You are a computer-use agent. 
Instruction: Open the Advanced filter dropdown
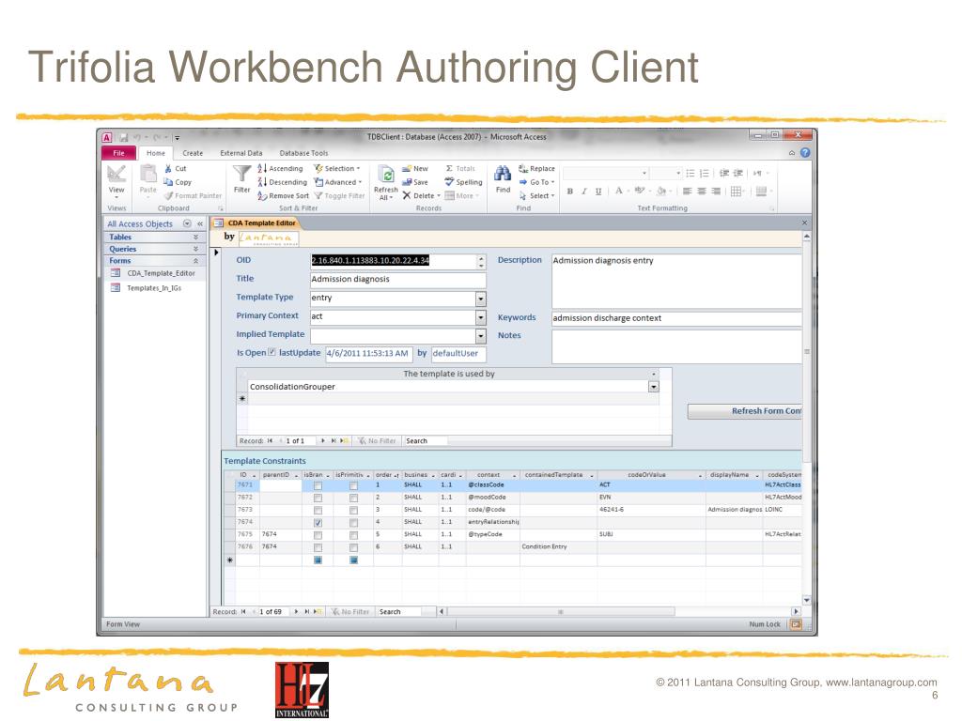pos(338,182)
